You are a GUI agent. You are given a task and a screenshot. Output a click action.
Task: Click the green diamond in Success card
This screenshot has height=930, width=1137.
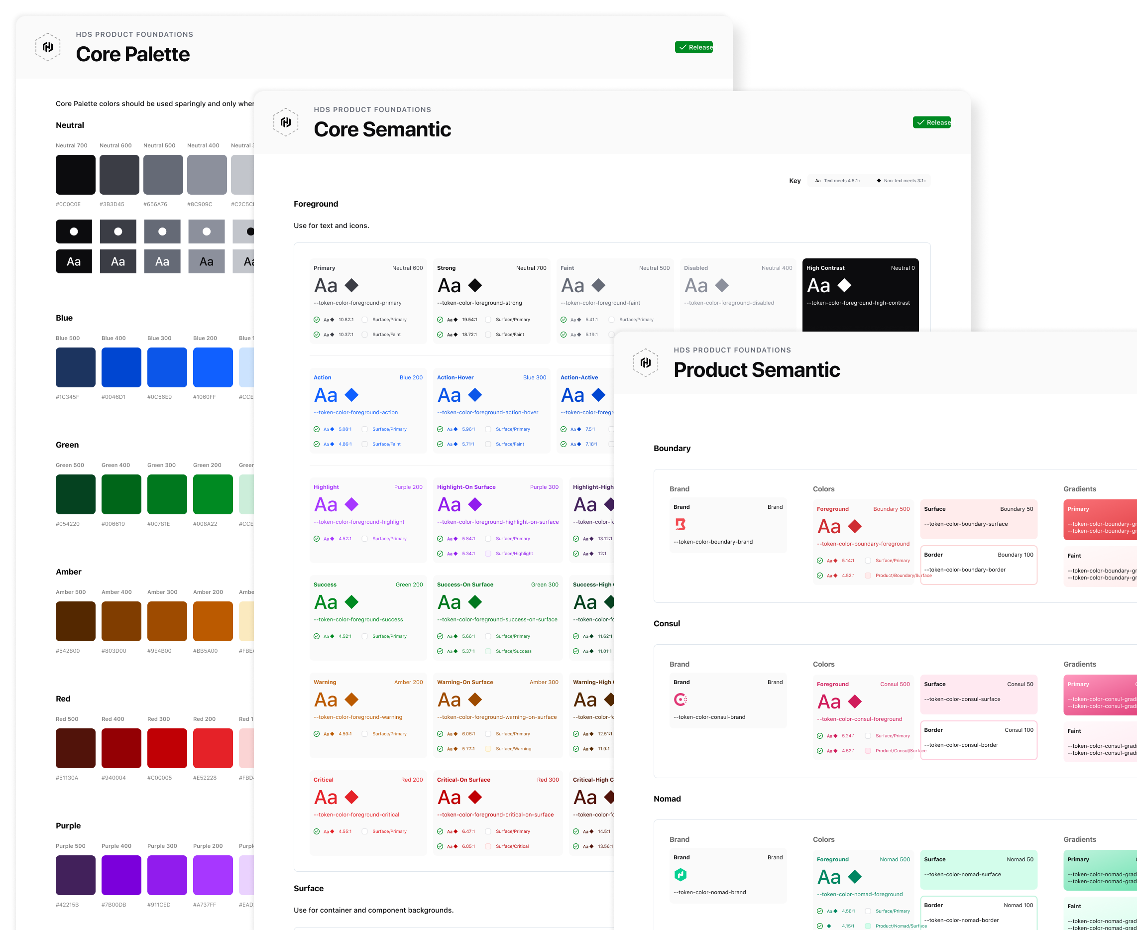(351, 602)
